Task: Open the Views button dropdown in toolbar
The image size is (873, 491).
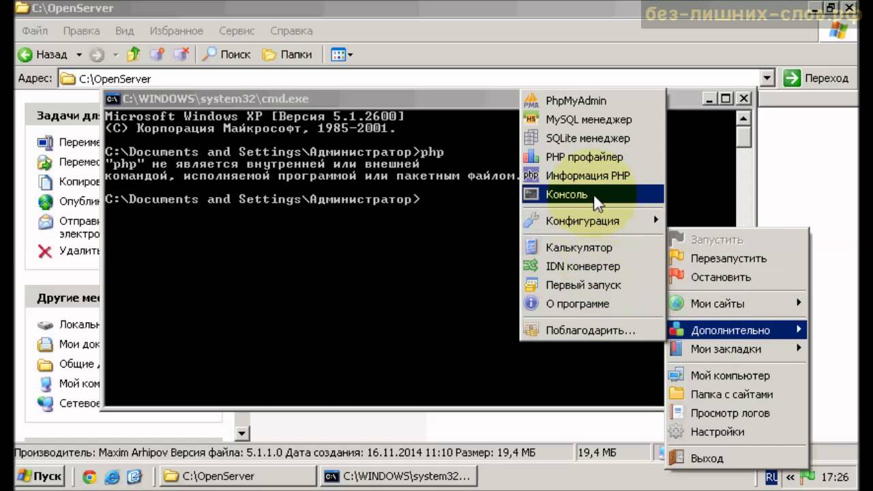Action: [351, 55]
